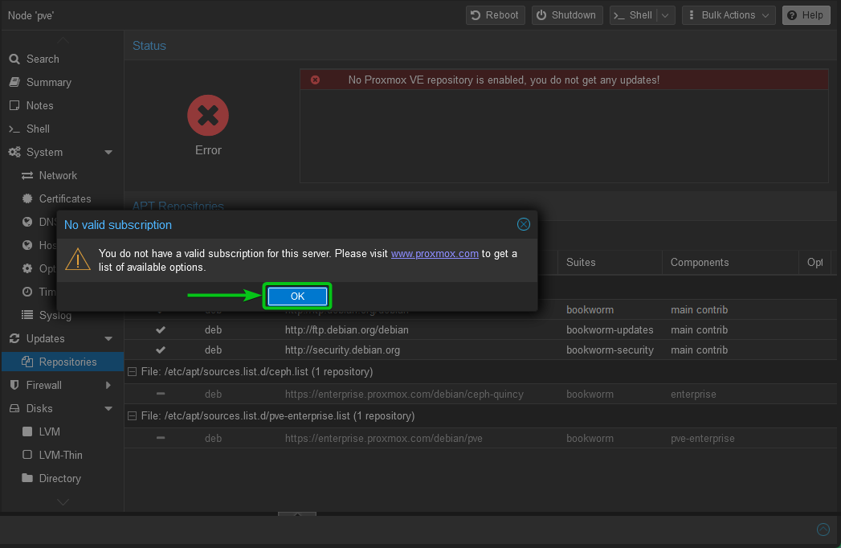Image resolution: width=841 pixels, height=548 pixels.
Task: Click the https://enterprise.proxmox.com/debian/pve URI
Action: [x=383, y=439]
